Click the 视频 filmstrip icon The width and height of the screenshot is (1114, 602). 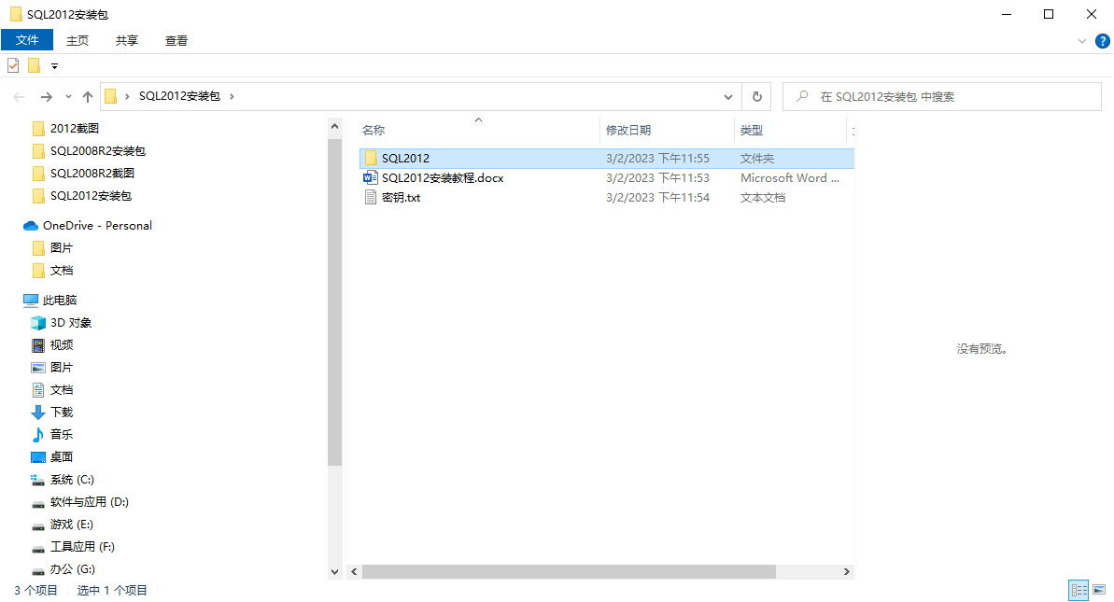pyautogui.click(x=38, y=345)
